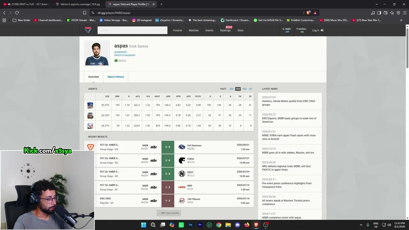Expand the bookmarks bar overflow chevron
Viewport: 409px width, 230px height.
[401, 20]
